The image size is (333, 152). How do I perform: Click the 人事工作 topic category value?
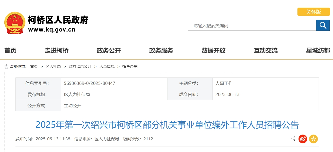pos(224,83)
